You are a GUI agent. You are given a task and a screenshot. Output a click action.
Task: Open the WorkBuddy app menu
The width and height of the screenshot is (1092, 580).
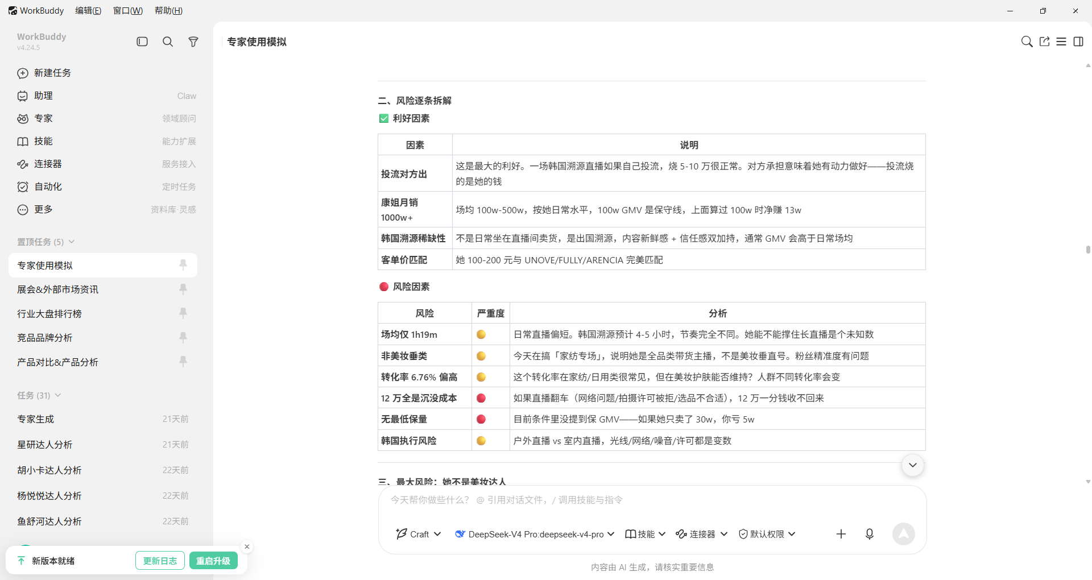36,10
